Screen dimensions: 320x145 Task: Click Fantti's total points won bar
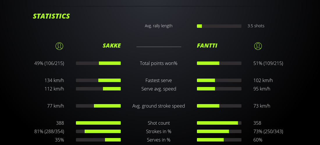(x=219, y=63)
